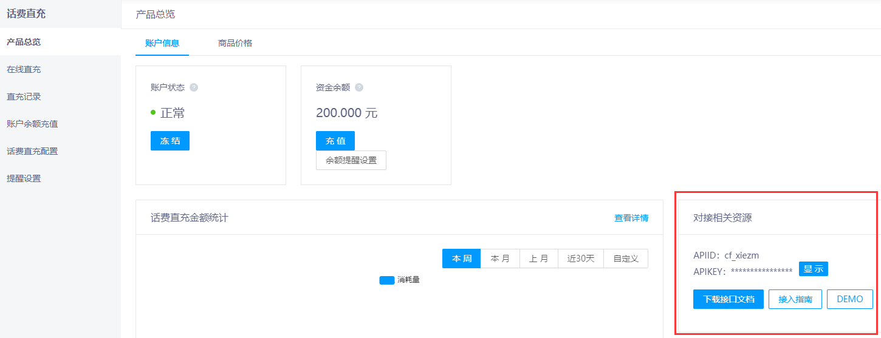The image size is (881, 338).
Task: Select the 本月 time range
Action: tap(500, 259)
